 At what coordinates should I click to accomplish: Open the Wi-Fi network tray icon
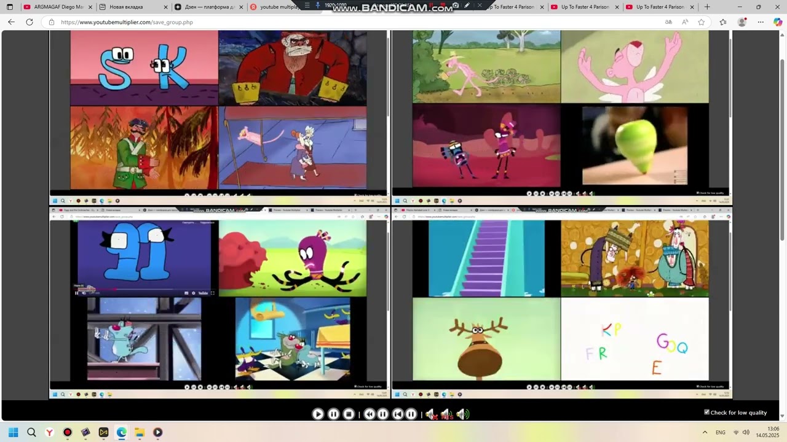736,432
